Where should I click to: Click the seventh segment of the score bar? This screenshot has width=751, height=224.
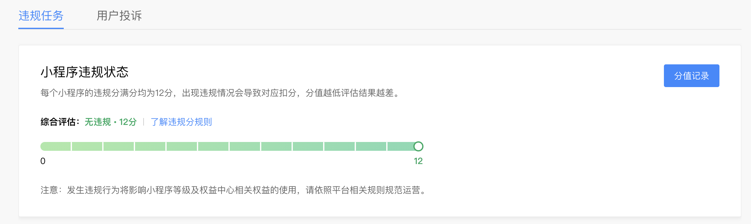coord(245,146)
